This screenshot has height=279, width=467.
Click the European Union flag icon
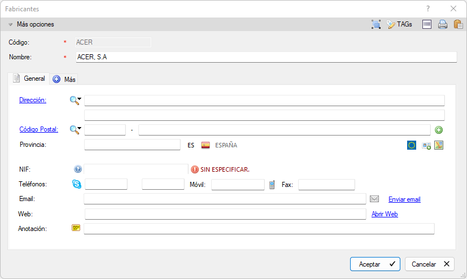[412, 145]
